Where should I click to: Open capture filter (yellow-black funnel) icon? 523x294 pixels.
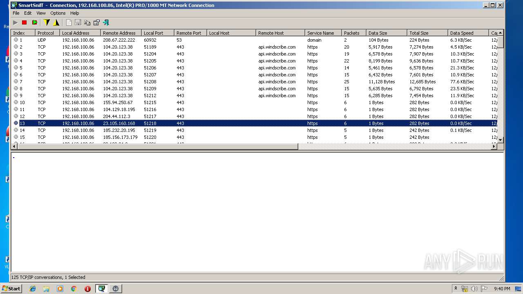point(47,22)
